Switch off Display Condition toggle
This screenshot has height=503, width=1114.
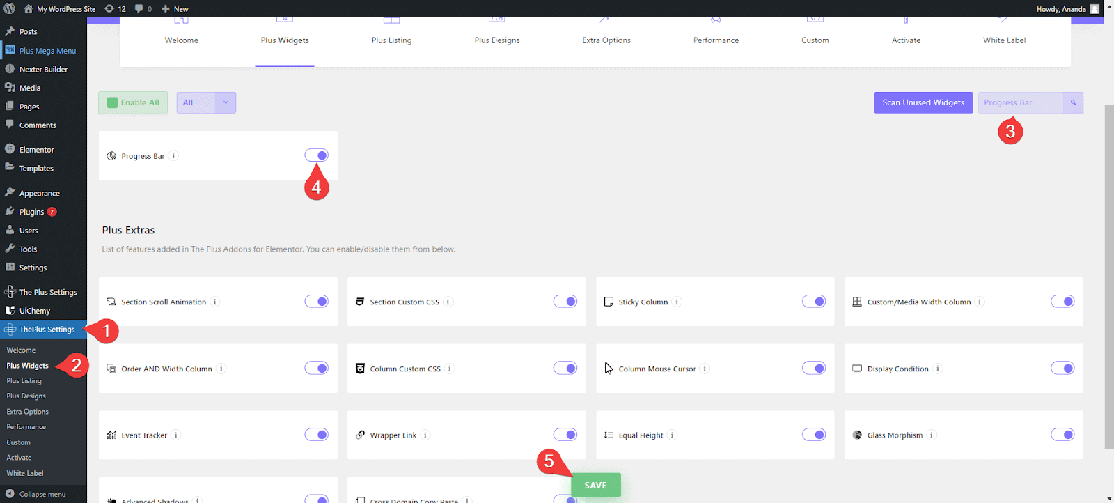(x=1062, y=369)
